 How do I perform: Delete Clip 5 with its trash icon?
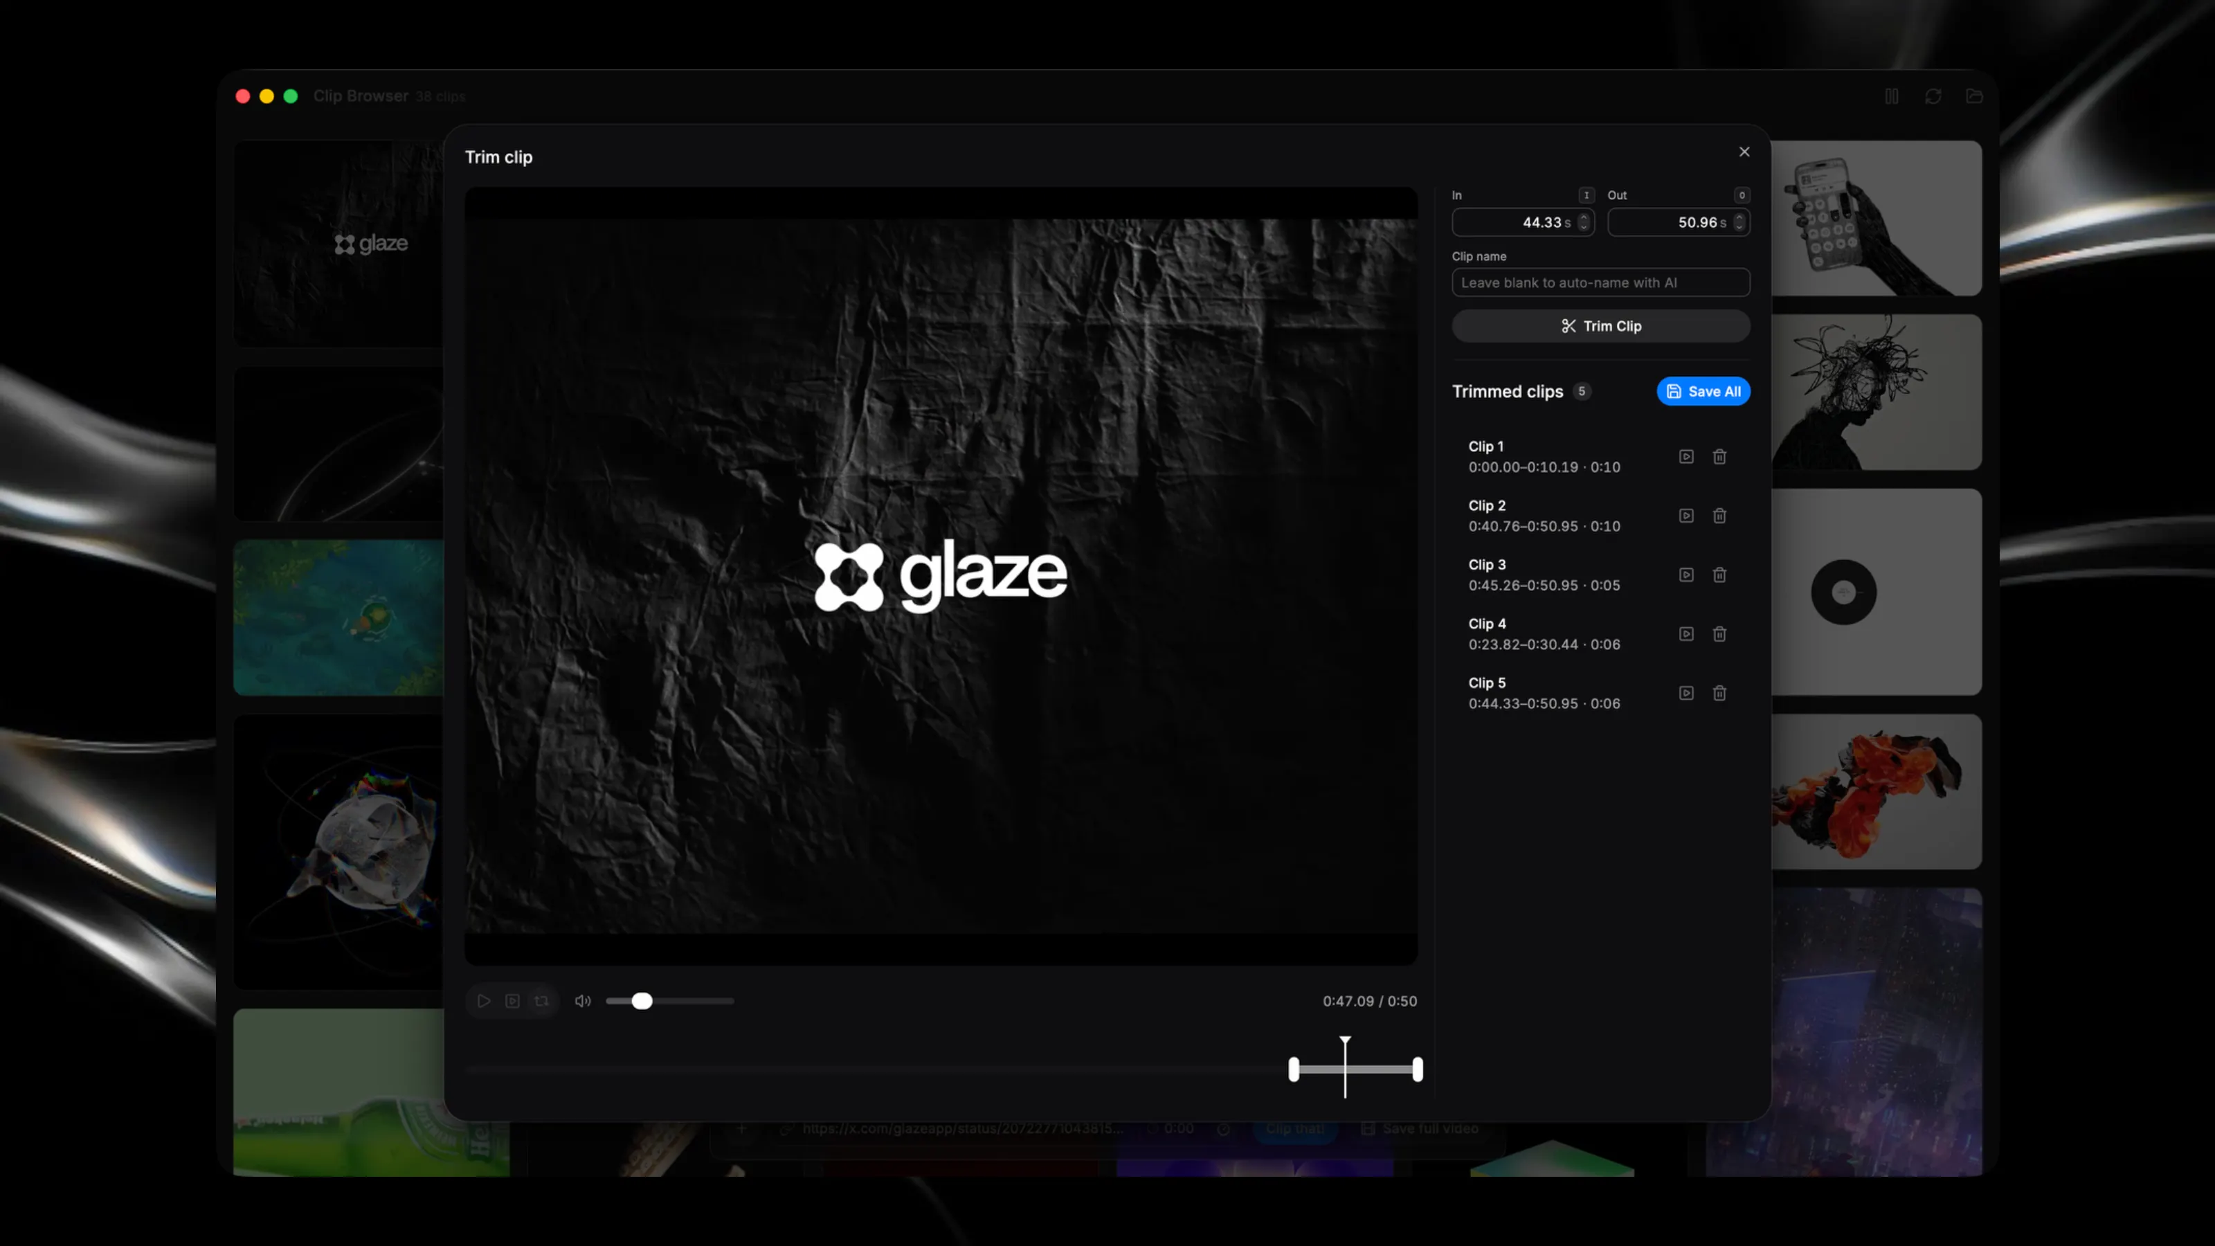click(1719, 693)
